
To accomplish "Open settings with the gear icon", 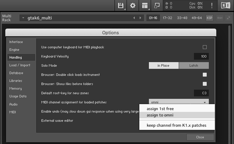I will tap(133, 6).
